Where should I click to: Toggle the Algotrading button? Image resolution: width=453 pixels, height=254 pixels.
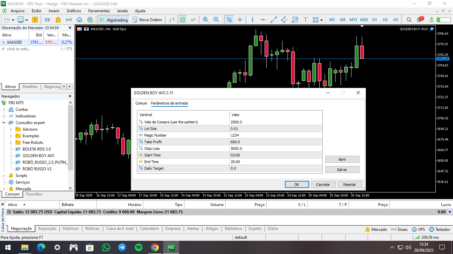point(113,20)
